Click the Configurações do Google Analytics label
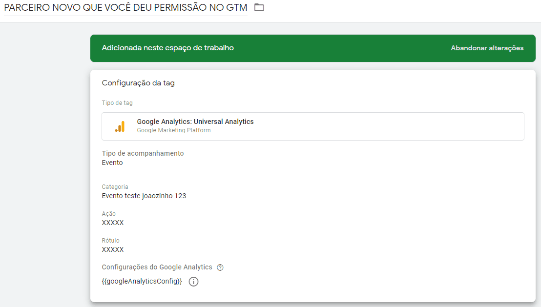Image resolution: width=541 pixels, height=307 pixels. (157, 267)
